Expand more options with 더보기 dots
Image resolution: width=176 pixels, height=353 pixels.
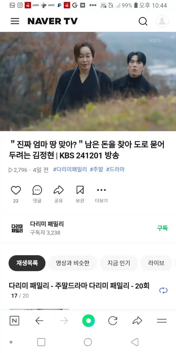click(101, 190)
